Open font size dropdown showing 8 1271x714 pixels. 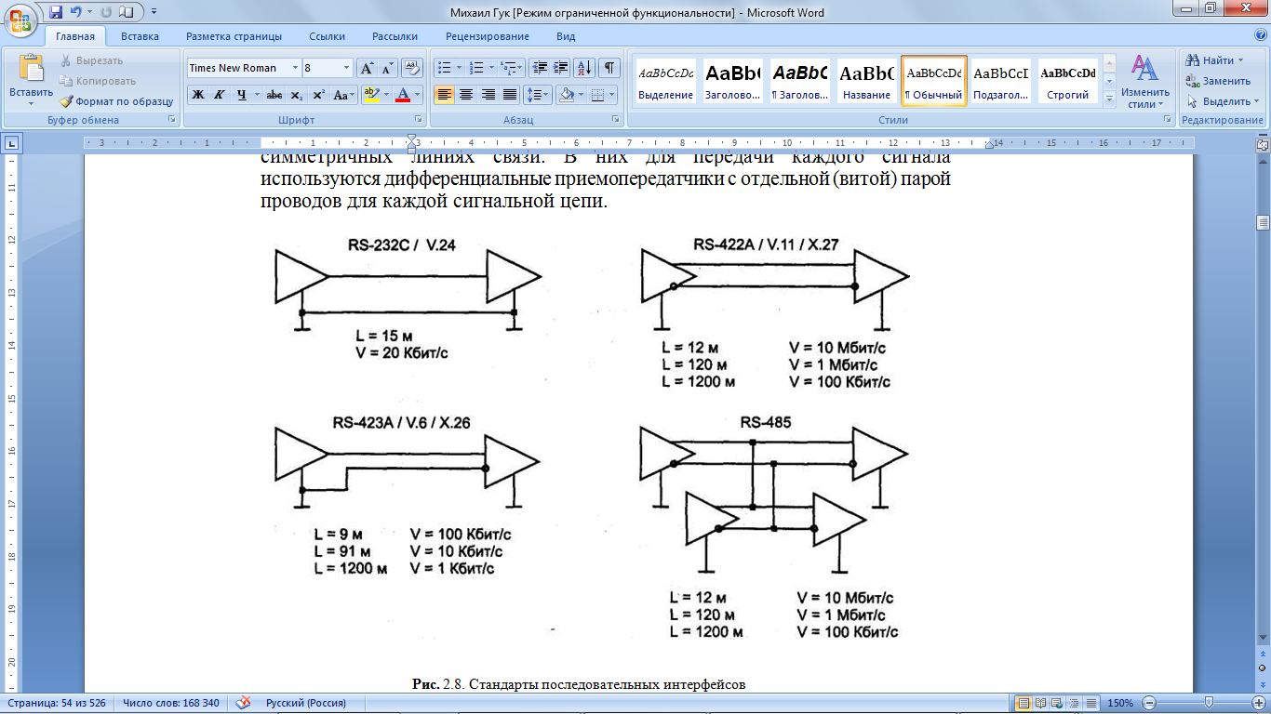pos(347,68)
